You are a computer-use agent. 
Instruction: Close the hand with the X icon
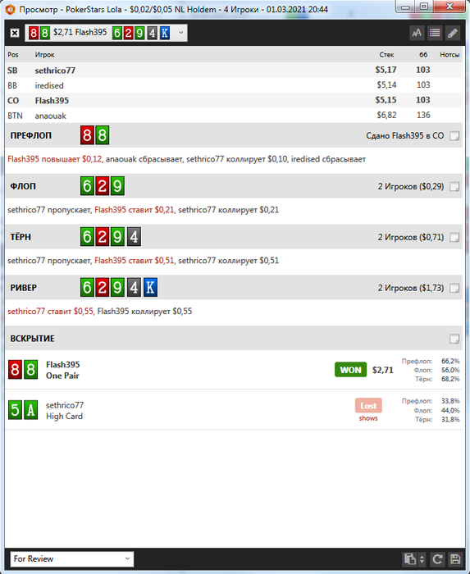(x=15, y=33)
